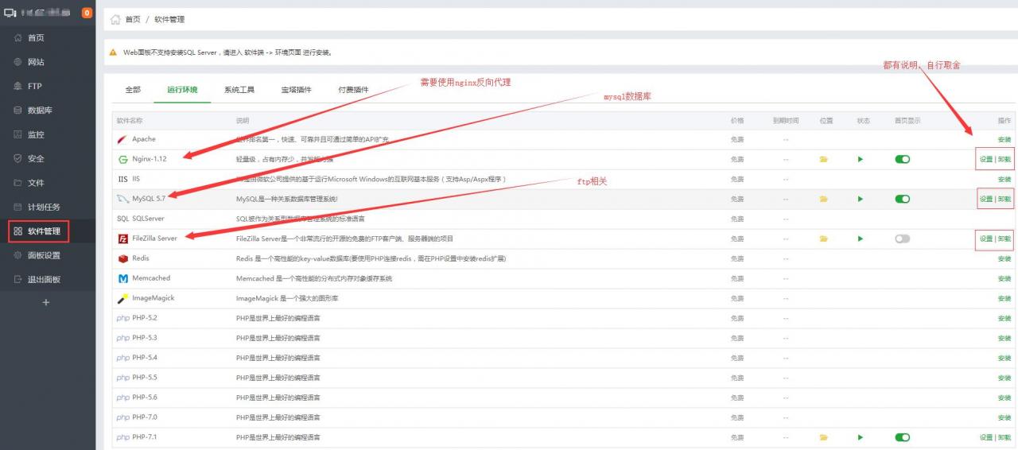Open 设置 for MySQL 5.7
This screenshot has width=1018, height=450.
click(x=986, y=199)
